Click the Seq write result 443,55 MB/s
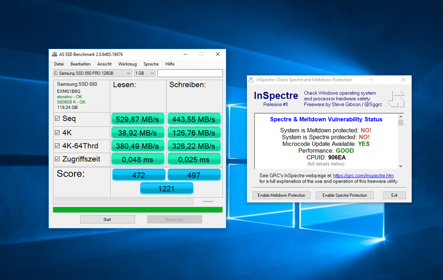 194,119
